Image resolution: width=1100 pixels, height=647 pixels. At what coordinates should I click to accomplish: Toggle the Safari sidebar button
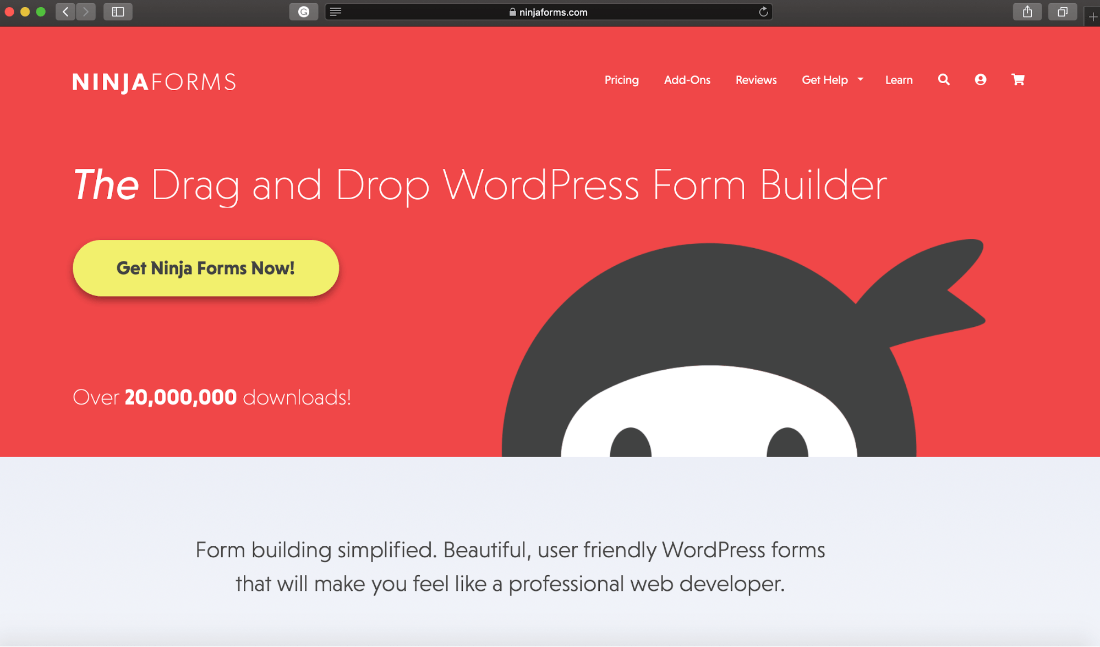[118, 12]
